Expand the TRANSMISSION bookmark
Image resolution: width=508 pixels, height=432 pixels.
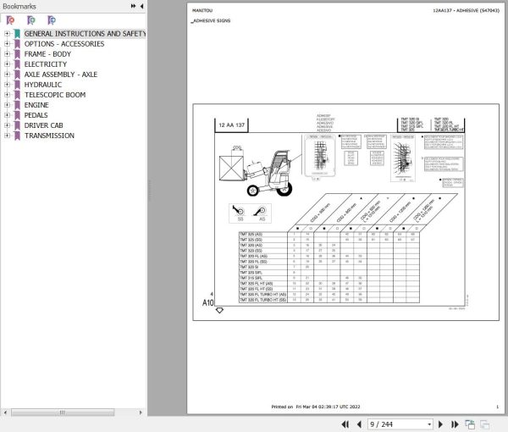pyautogui.click(x=7, y=136)
